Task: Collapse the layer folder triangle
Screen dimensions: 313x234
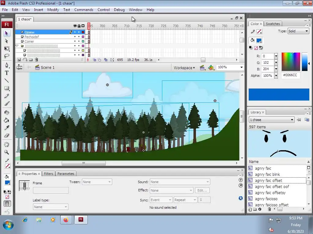Action: (x=17, y=46)
